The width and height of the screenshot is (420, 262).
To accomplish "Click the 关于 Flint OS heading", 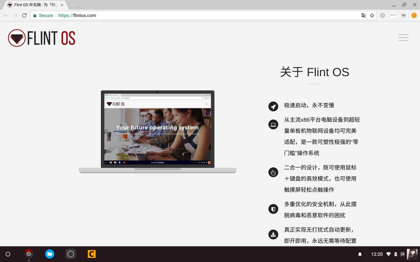I will [315, 72].
